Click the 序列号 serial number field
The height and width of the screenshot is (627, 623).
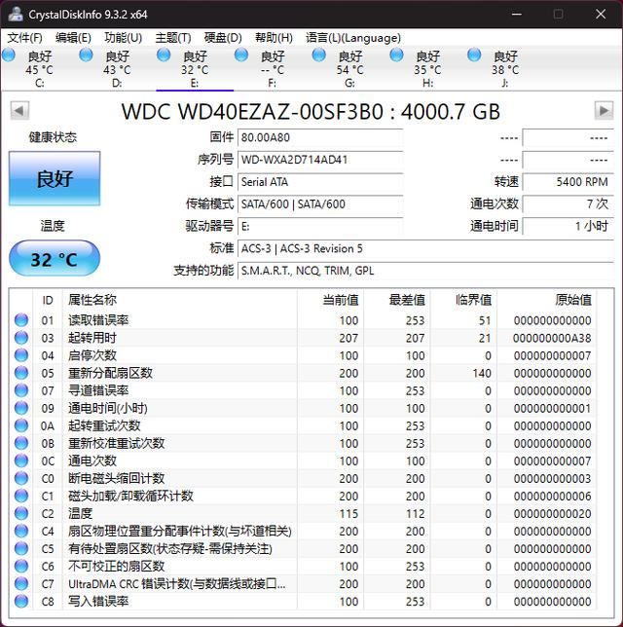click(x=320, y=160)
